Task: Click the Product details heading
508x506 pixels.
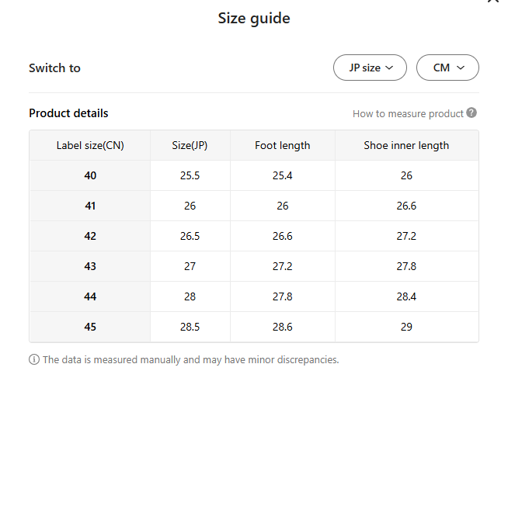Action: coord(68,113)
